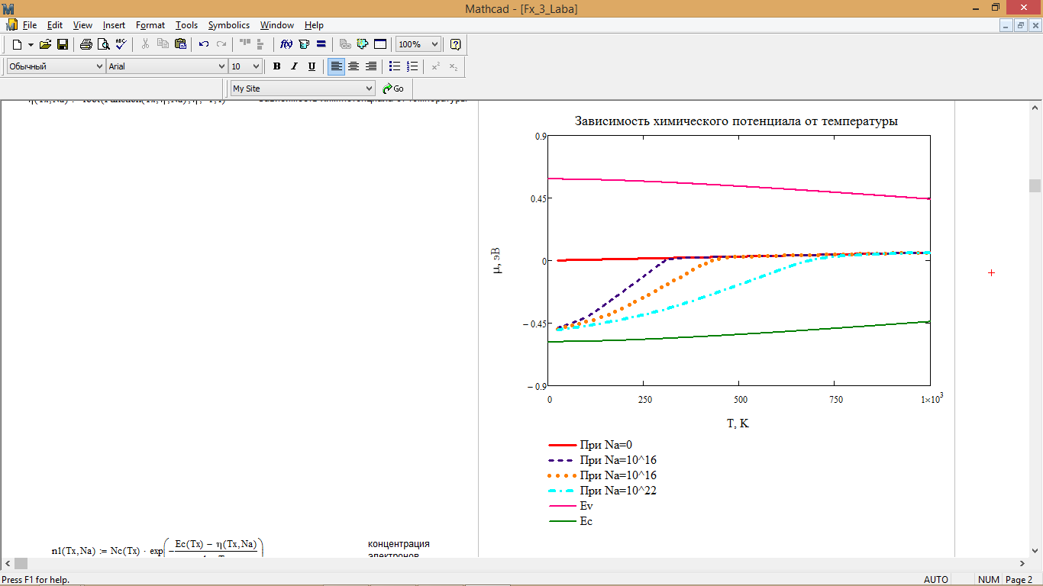
Task: Create a new worksheet with the New icon
Action: pyautogui.click(x=17, y=44)
